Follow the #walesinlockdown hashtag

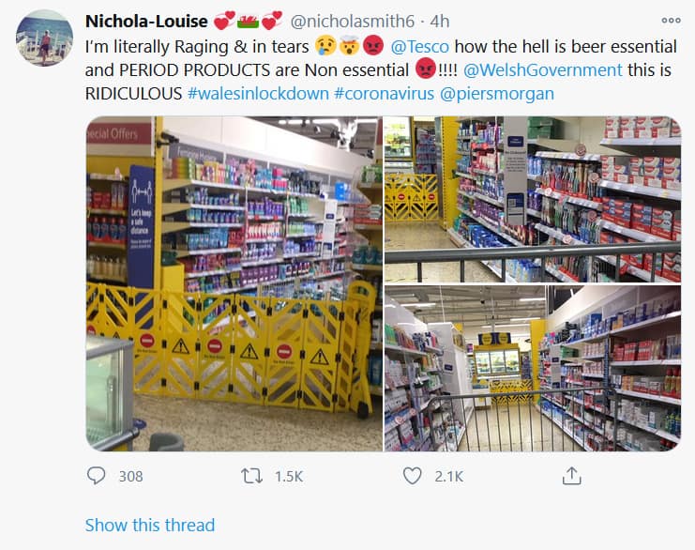[258, 94]
